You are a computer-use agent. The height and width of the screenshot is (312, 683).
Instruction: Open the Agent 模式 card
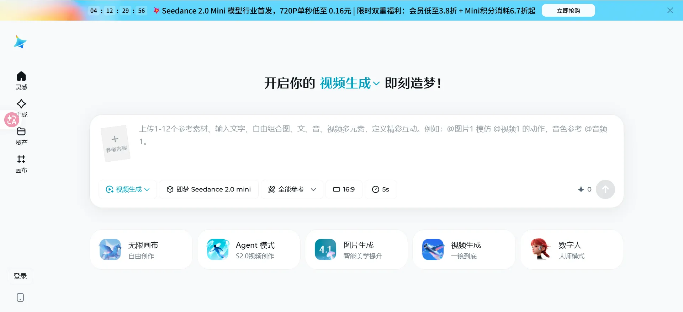click(249, 249)
